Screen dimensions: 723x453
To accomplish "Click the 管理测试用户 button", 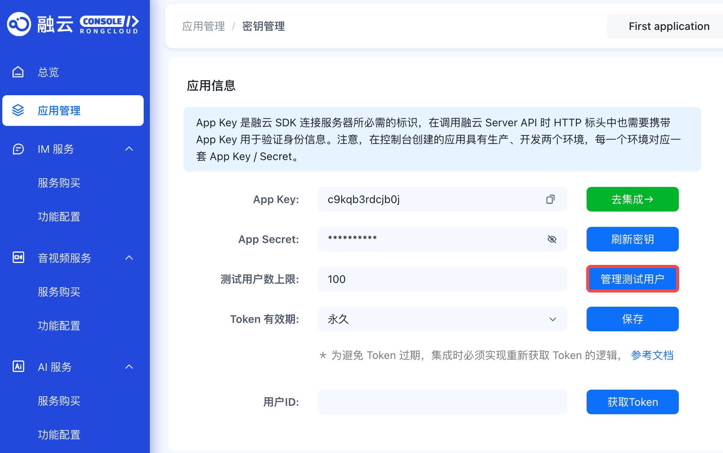I will coord(632,279).
